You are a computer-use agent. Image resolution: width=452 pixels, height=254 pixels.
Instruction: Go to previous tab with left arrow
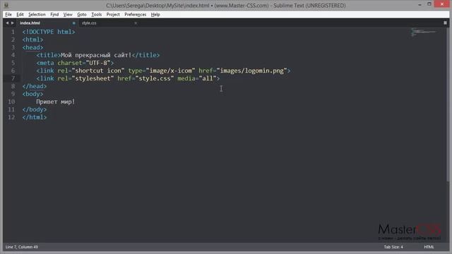coord(7,23)
